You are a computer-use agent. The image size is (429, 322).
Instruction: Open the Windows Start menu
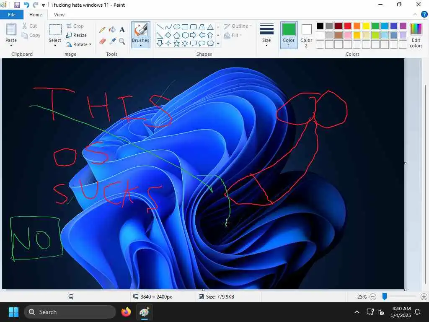(13, 312)
